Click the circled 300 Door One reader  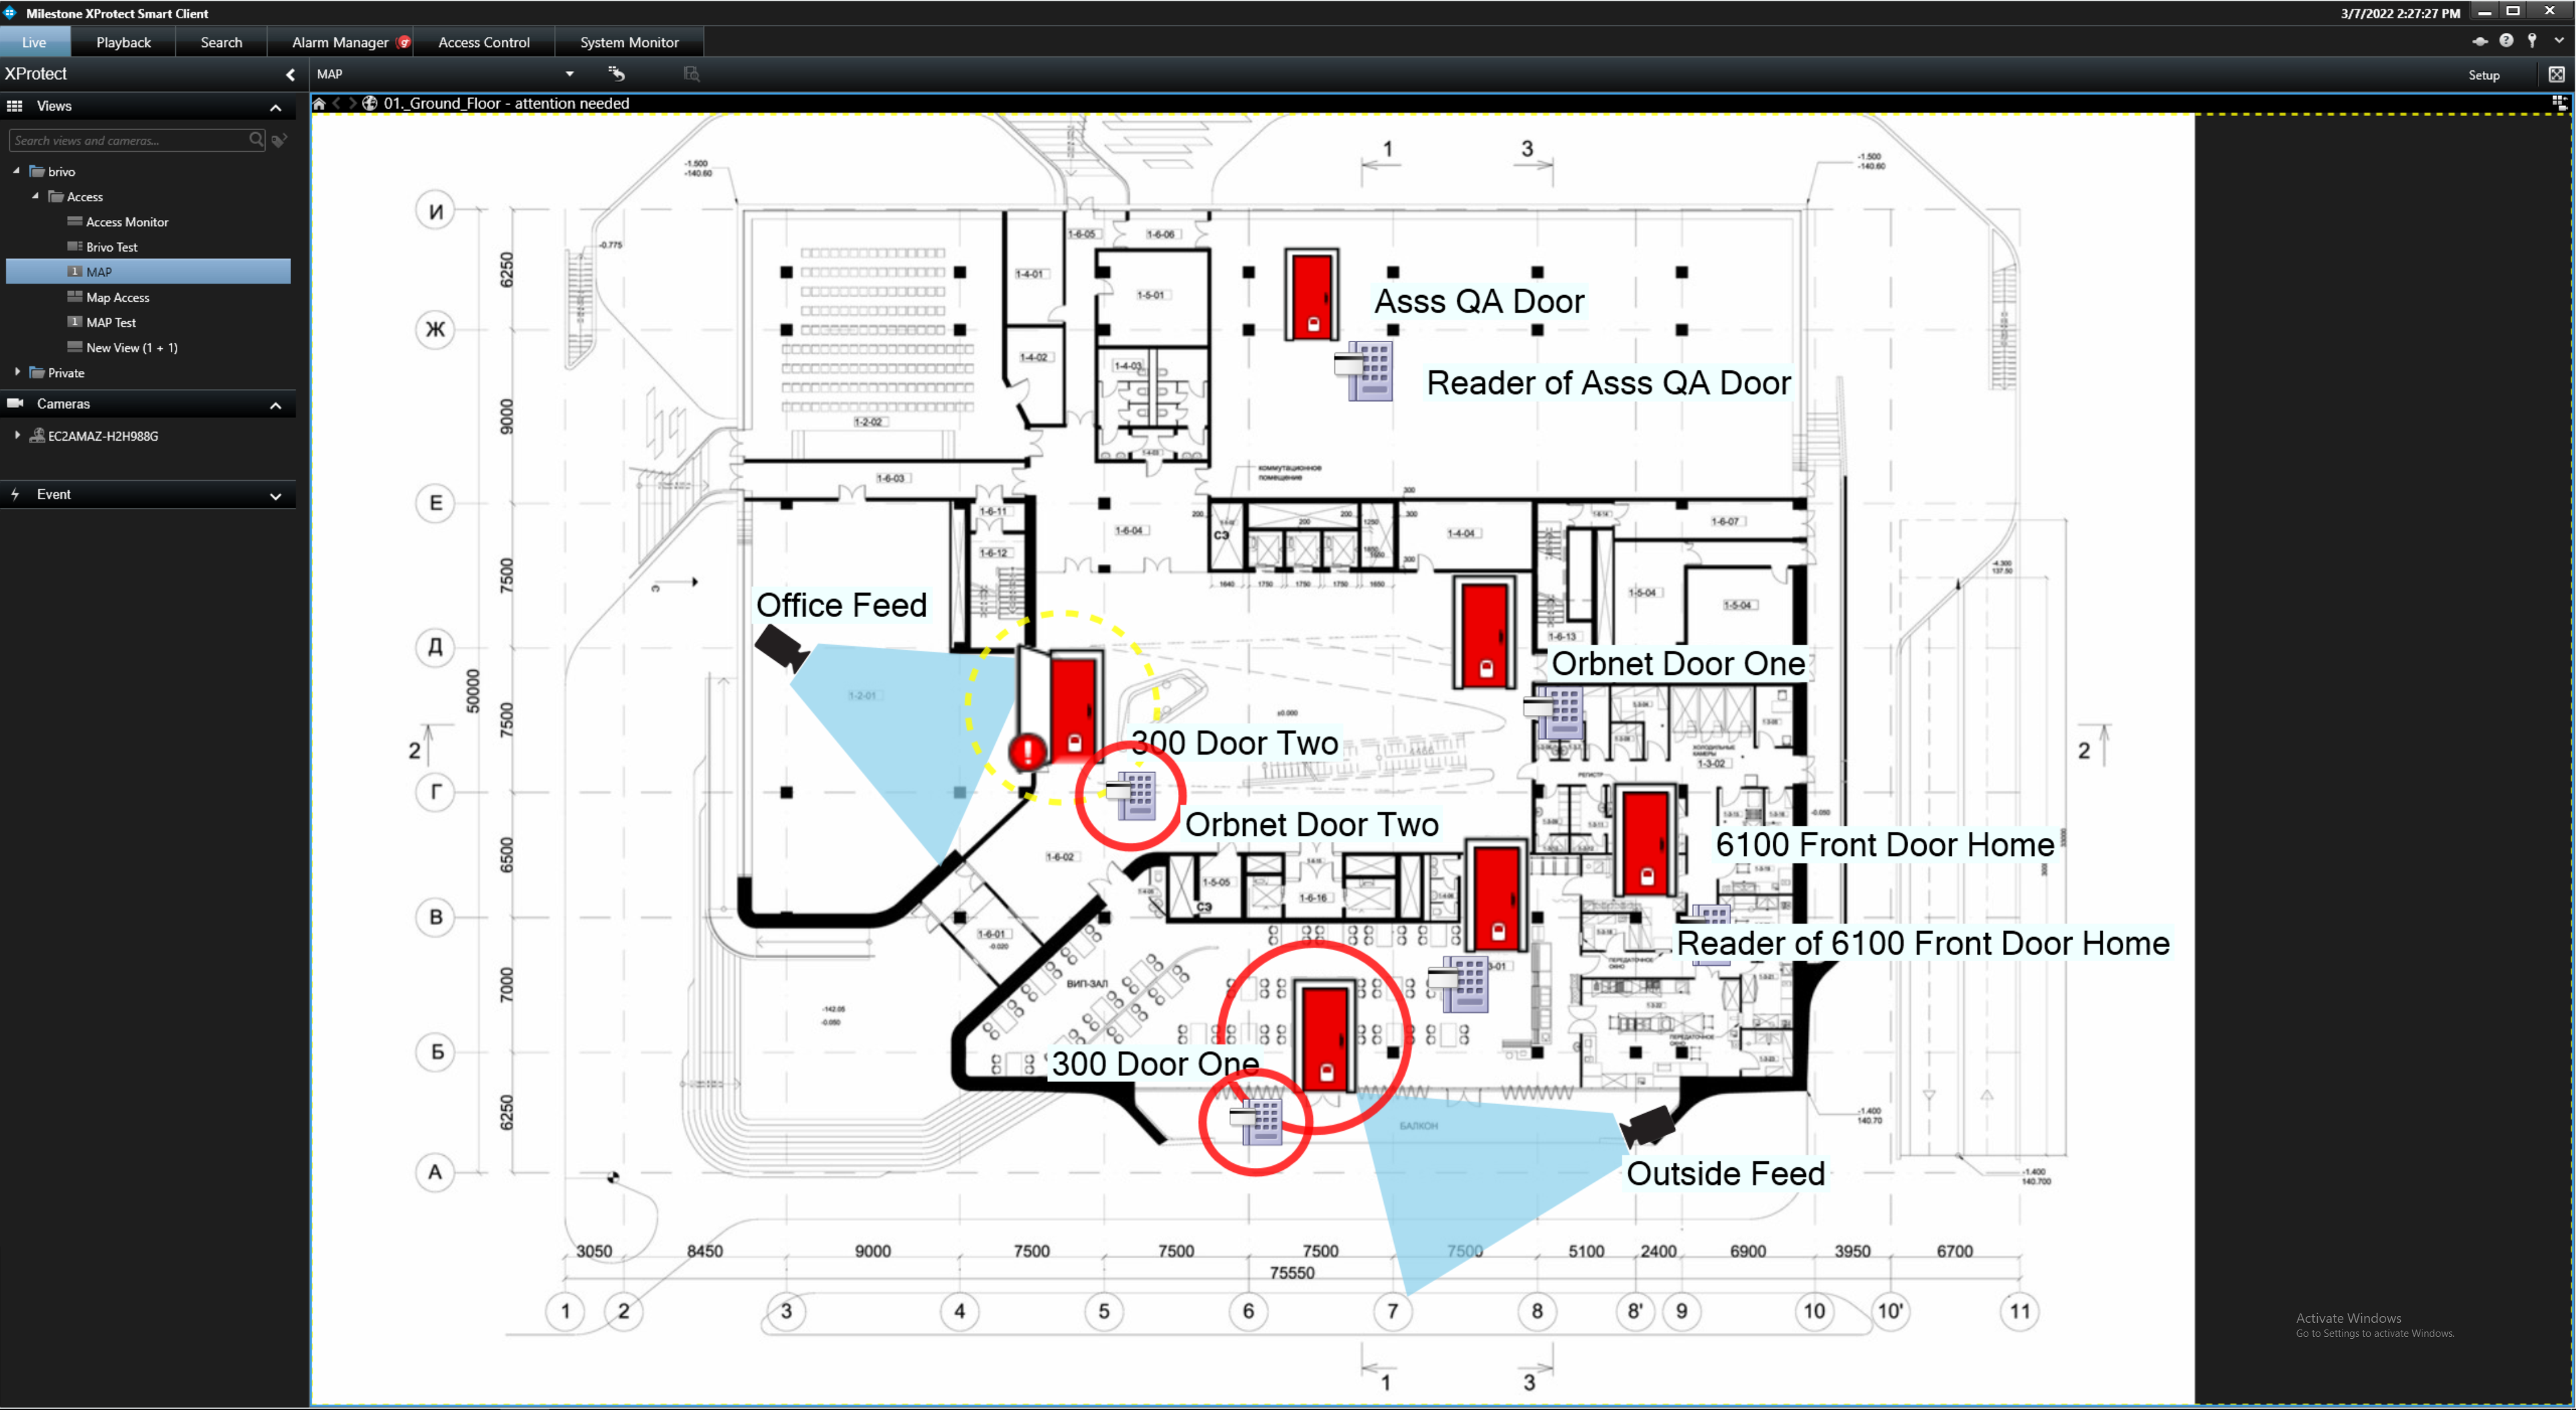tap(1256, 1121)
